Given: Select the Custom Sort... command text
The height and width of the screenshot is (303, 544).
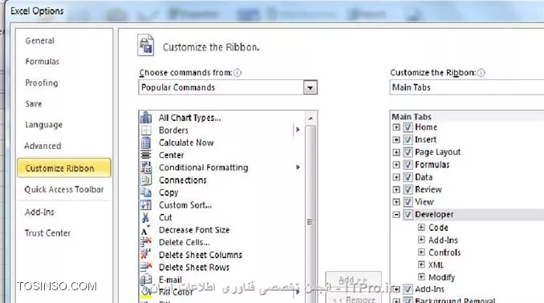Looking at the screenshot, I should [x=185, y=205].
